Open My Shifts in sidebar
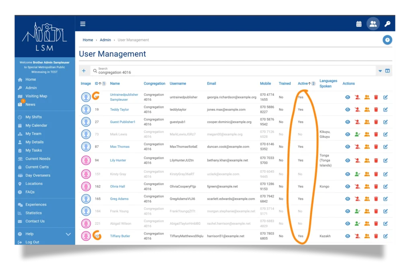412x267 pixels. [33, 117]
